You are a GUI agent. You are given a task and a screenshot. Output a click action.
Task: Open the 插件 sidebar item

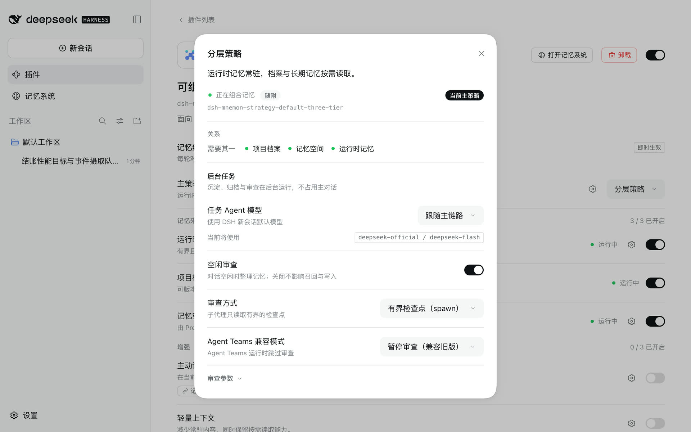[x=76, y=75]
